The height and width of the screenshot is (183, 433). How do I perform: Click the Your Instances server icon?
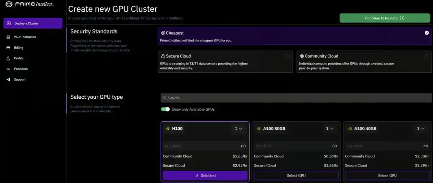8,37
